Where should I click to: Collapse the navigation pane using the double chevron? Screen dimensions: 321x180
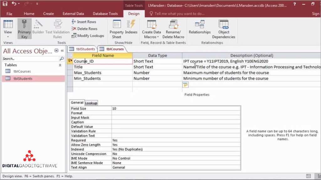point(62,51)
